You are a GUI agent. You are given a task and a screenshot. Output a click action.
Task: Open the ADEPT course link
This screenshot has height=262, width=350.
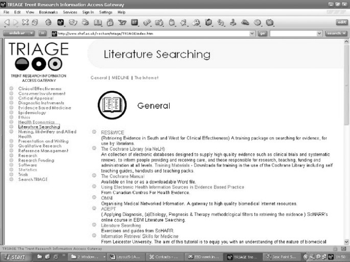108,209
